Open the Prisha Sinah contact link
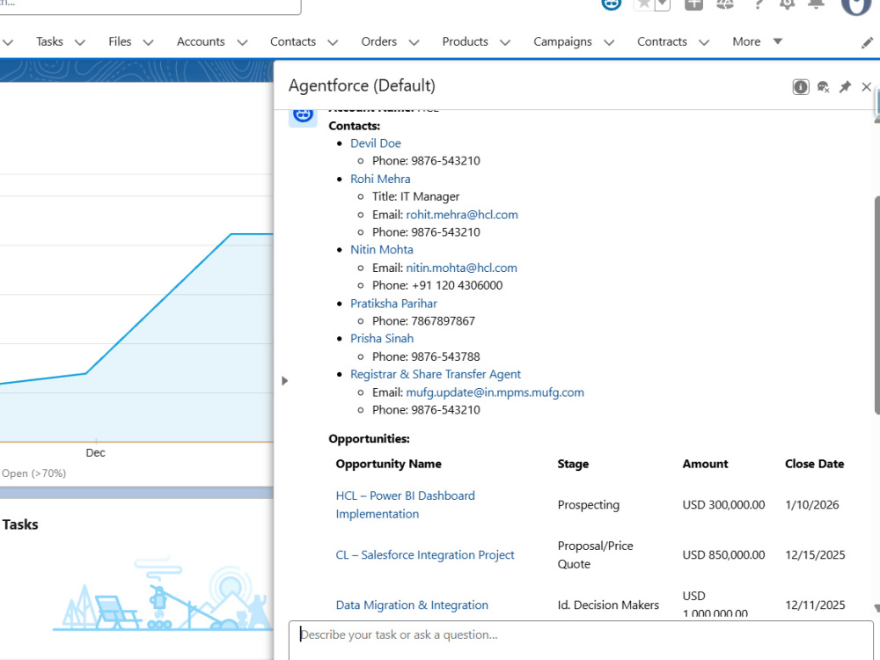This screenshot has height=660, width=880. [x=382, y=339]
